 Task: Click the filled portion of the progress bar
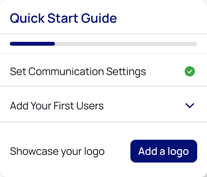32,44
